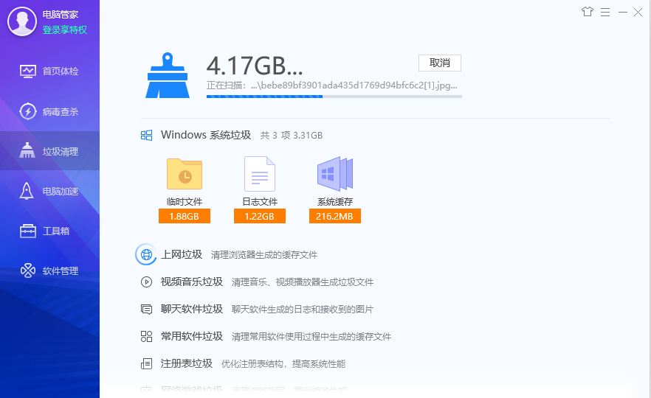
Task: Click the 正在扫描 file path text
Action: point(332,85)
